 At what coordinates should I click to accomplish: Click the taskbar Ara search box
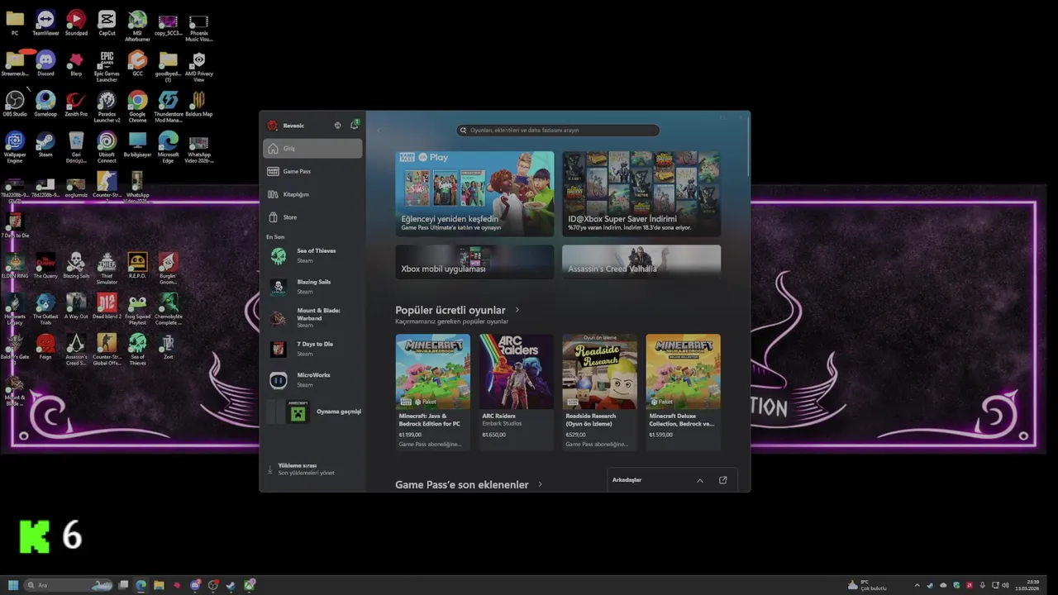click(69, 585)
